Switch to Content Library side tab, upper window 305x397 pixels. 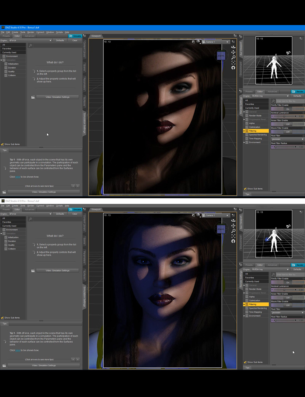click(84, 49)
